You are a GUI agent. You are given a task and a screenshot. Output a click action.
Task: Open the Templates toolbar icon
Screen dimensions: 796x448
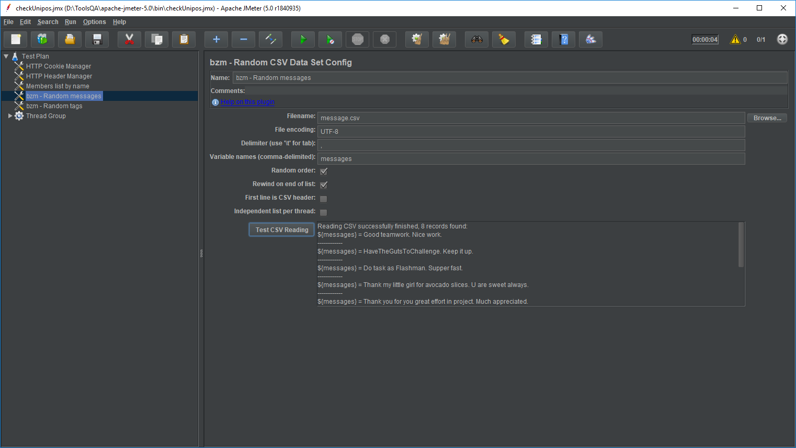(x=43, y=39)
